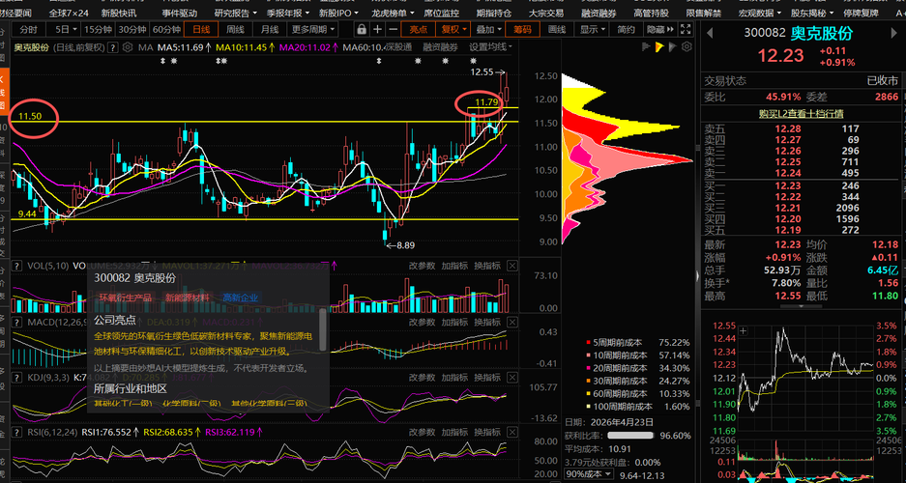The width and height of the screenshot is (906, 483).
Task: Click the 深股通 tag above chart
Action: click(x=398, y=47)
